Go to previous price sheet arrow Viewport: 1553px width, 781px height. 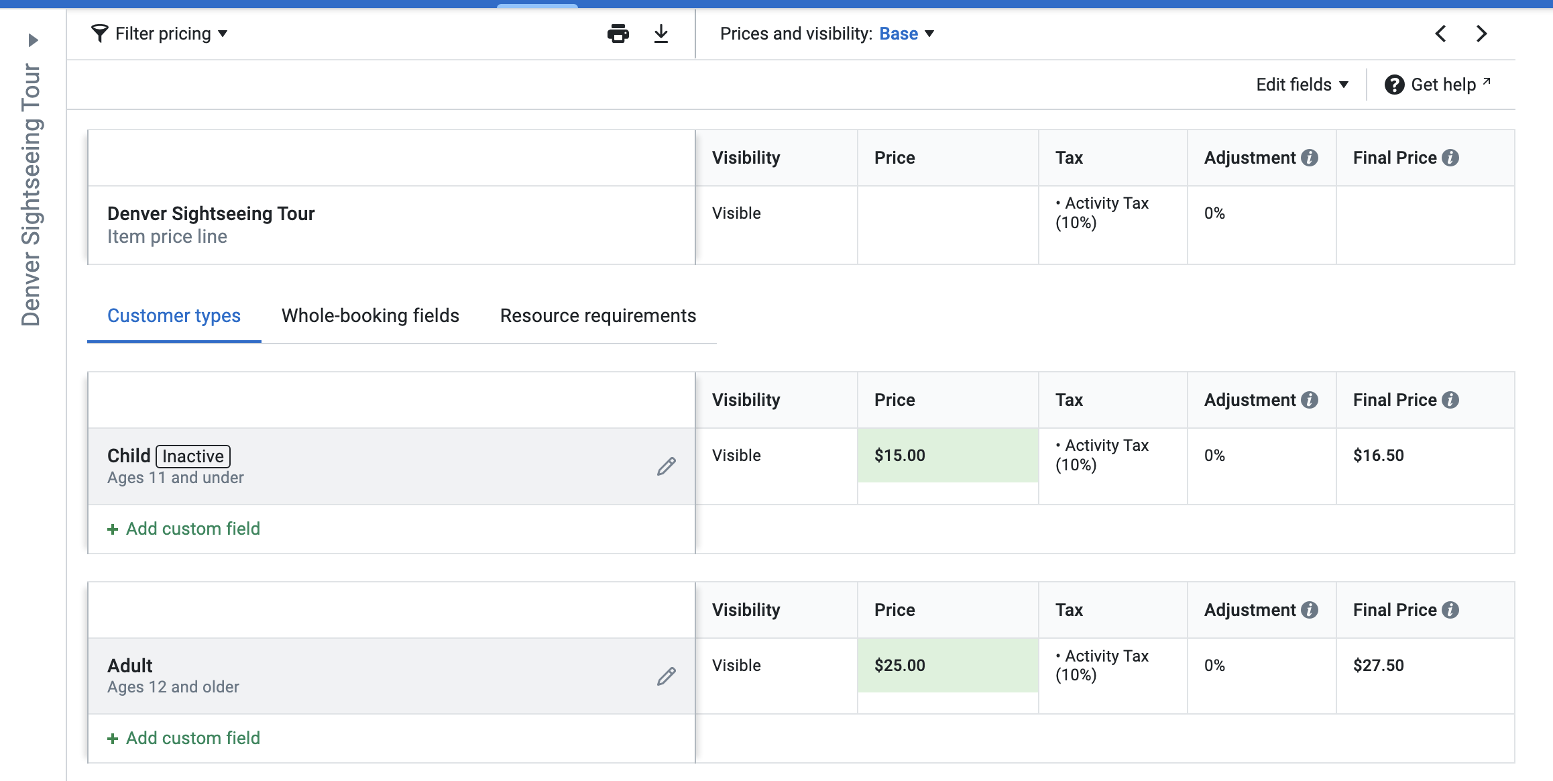pos(1440,34)
